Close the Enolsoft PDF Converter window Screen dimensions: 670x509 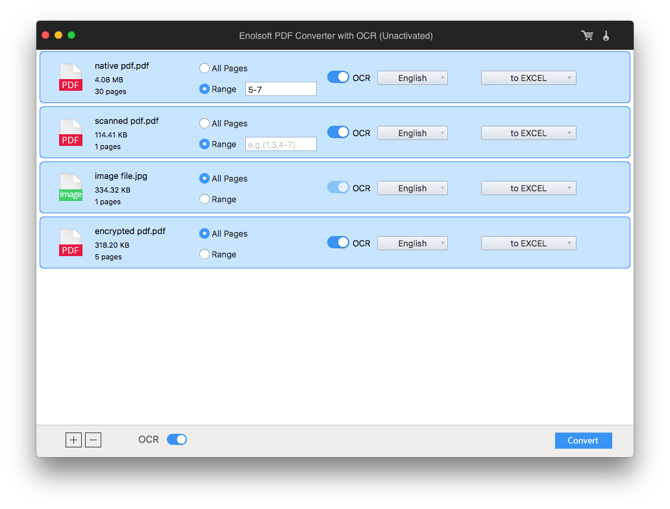(45, 35)
